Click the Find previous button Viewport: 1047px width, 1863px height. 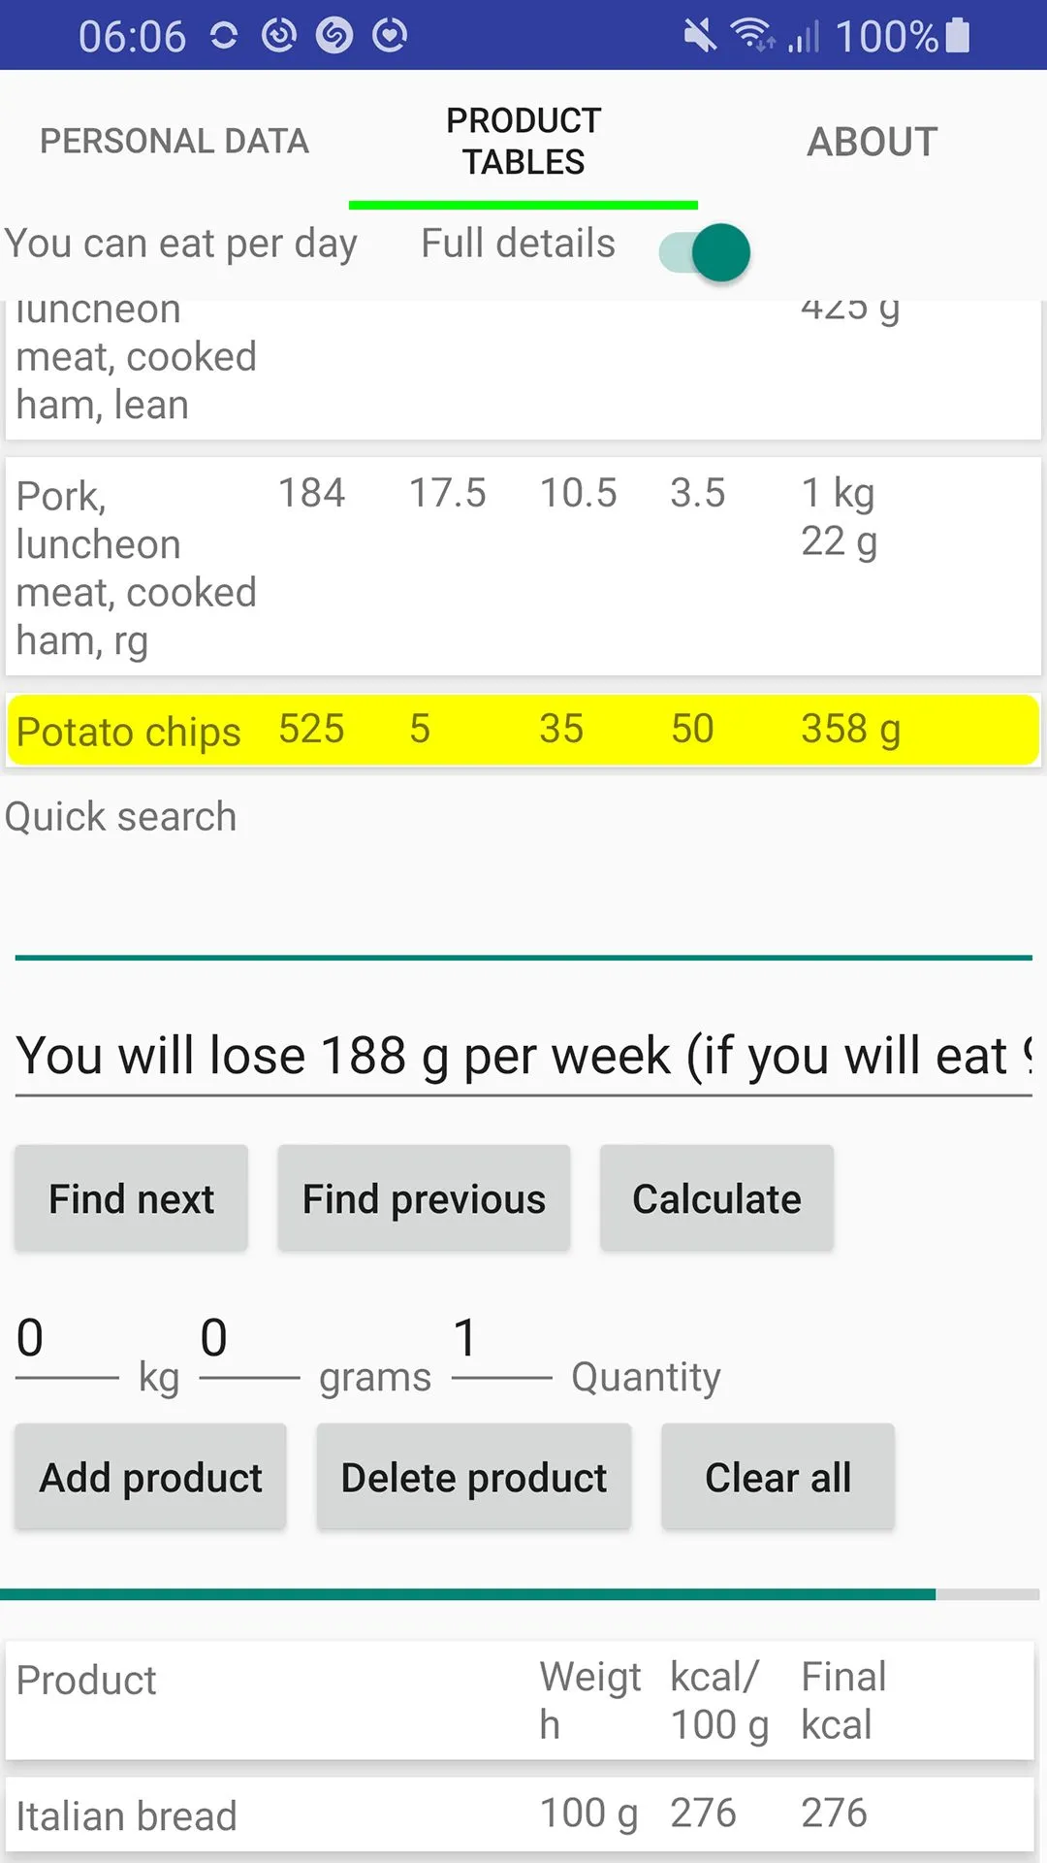pyautogui.click(x=424, y=1198)
